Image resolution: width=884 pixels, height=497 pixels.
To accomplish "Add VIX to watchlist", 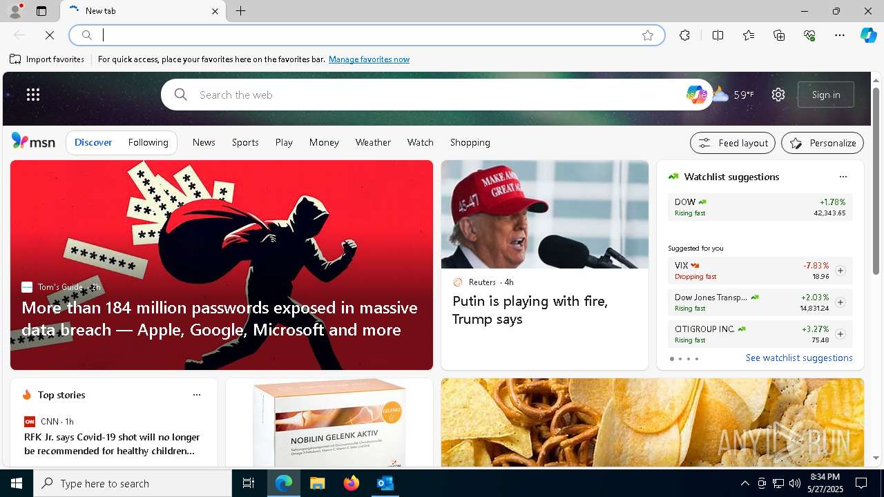I will [x=840, y=271].
